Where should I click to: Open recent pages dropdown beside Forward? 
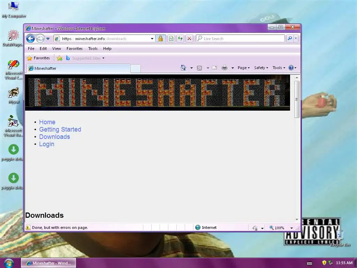[48, 39]
